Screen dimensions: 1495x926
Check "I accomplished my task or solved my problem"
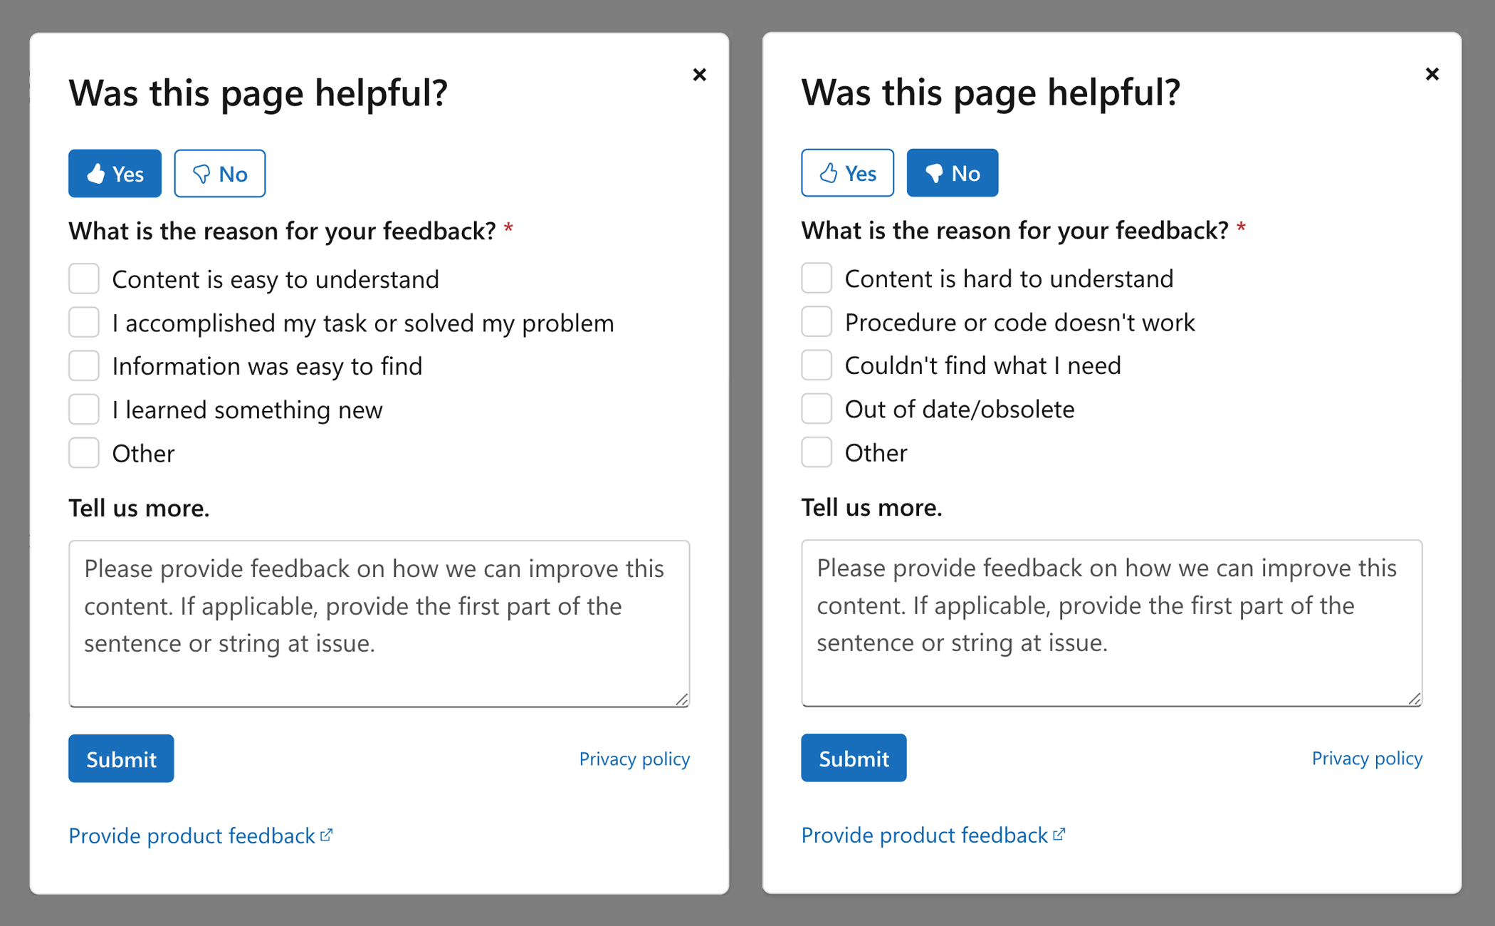(84, 323)
